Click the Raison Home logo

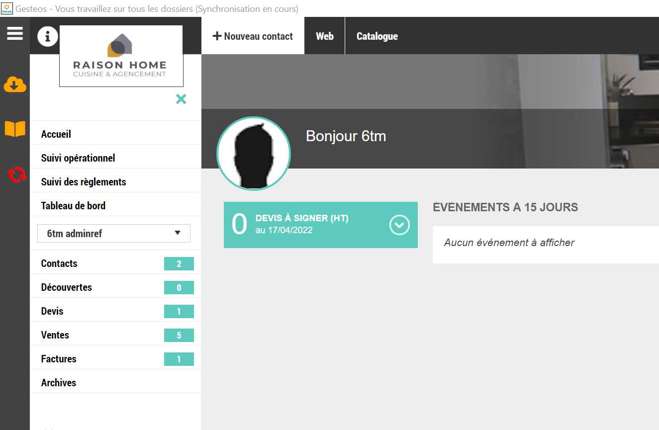tap(121, 56)
